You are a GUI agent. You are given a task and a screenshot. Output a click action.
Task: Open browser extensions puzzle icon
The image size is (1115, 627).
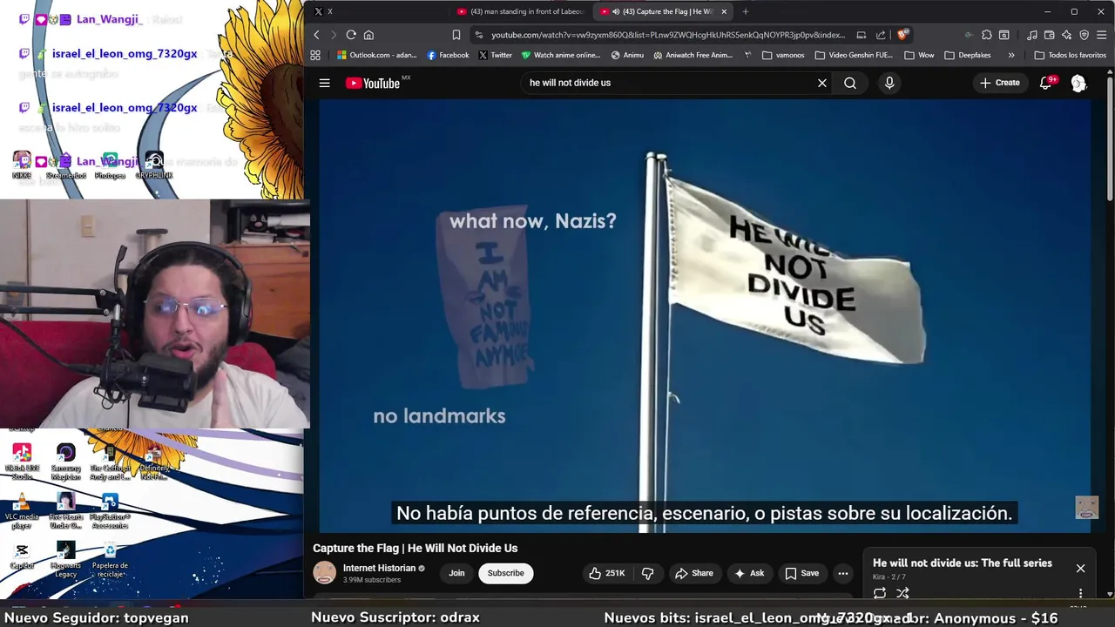(986, 35)
